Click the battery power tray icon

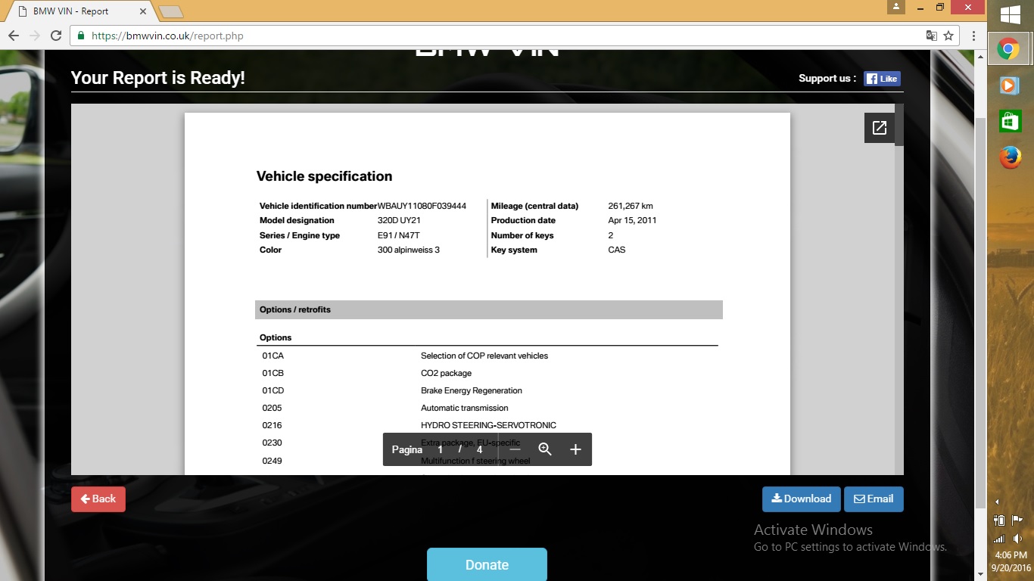(999, 520)
